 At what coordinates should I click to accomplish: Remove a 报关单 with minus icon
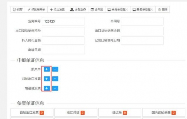[x=55, y=69]
